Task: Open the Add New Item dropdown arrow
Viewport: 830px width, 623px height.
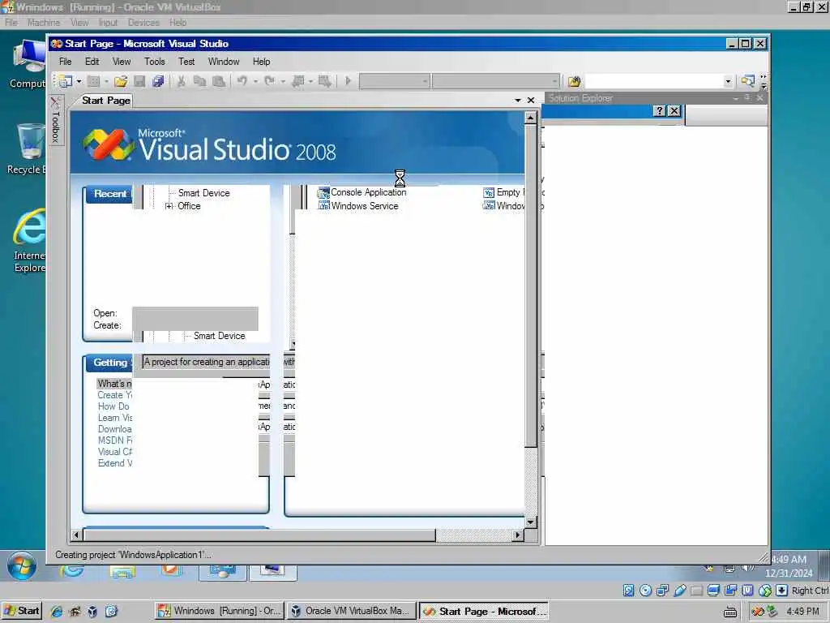Action: click(x=106, y=81)
